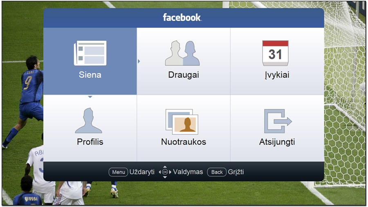Screen dimensions: 368x207
Task: Select the Siena text label
Action: tap(90, 75)
